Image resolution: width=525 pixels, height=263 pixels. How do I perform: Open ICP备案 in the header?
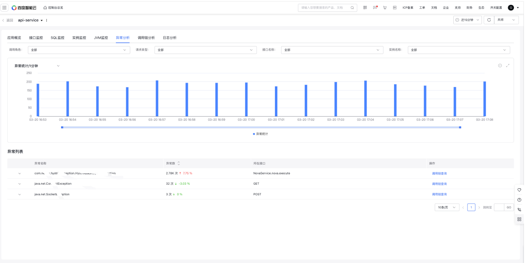coord(408,8)
